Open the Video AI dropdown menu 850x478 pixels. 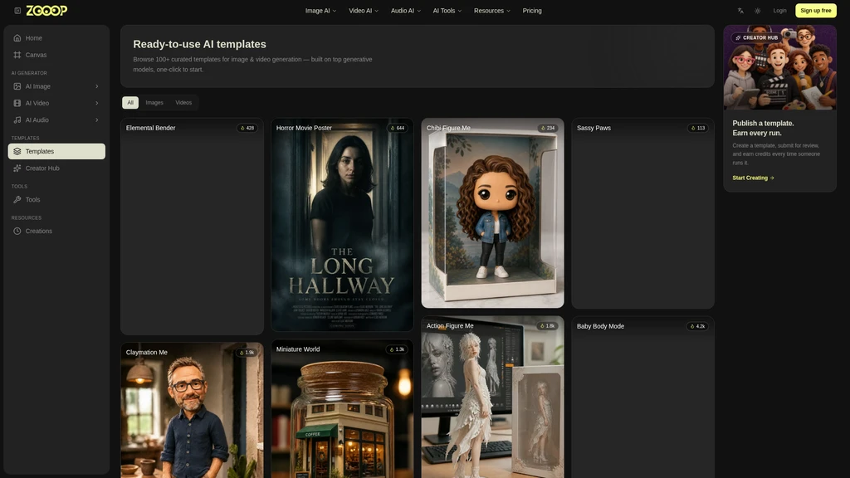[x=364, y=11]
